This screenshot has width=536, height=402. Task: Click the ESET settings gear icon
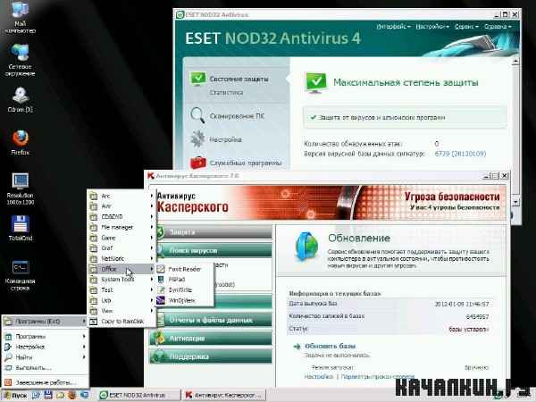point(197,139)
